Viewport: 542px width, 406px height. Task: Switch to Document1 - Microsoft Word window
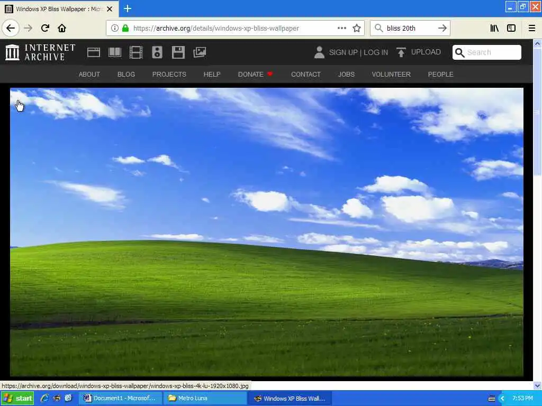pyautogui.click(x=120, y=398)
